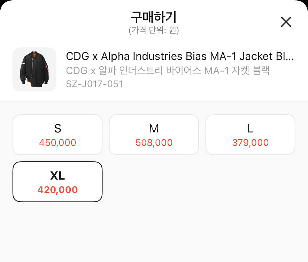This screenshot has width=308, height=262.
Task: Select size L priced 379,000
Action: click(250, 134)
